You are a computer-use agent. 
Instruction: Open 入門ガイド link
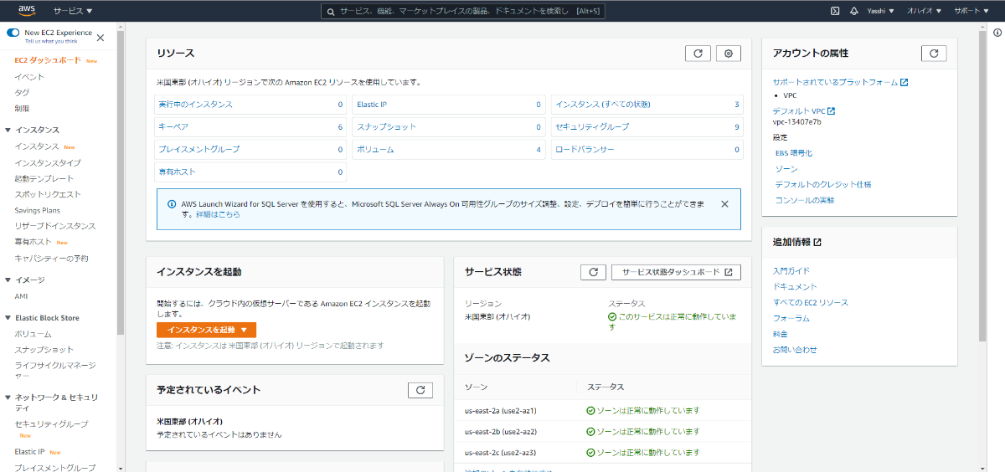791,271
